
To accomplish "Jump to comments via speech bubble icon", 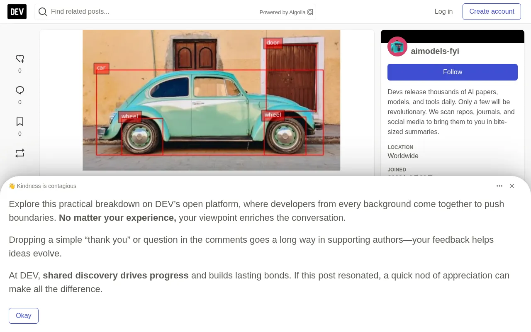I will pos(20,90).
